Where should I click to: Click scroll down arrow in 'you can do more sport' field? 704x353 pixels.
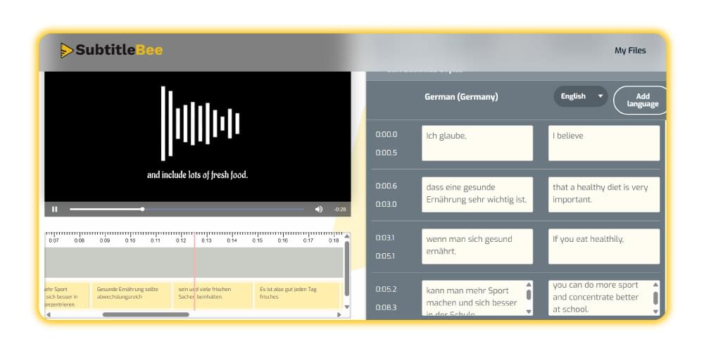pyautogui.click(x=655, y=312)
